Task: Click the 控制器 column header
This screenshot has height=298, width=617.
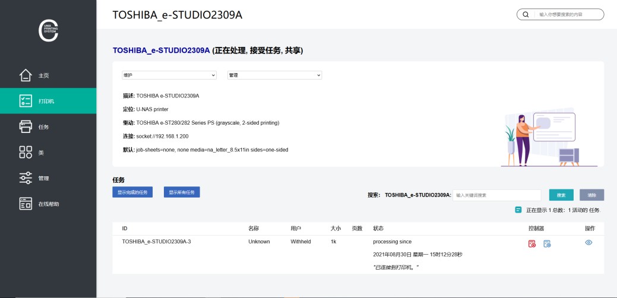Action: pos(536,229)
